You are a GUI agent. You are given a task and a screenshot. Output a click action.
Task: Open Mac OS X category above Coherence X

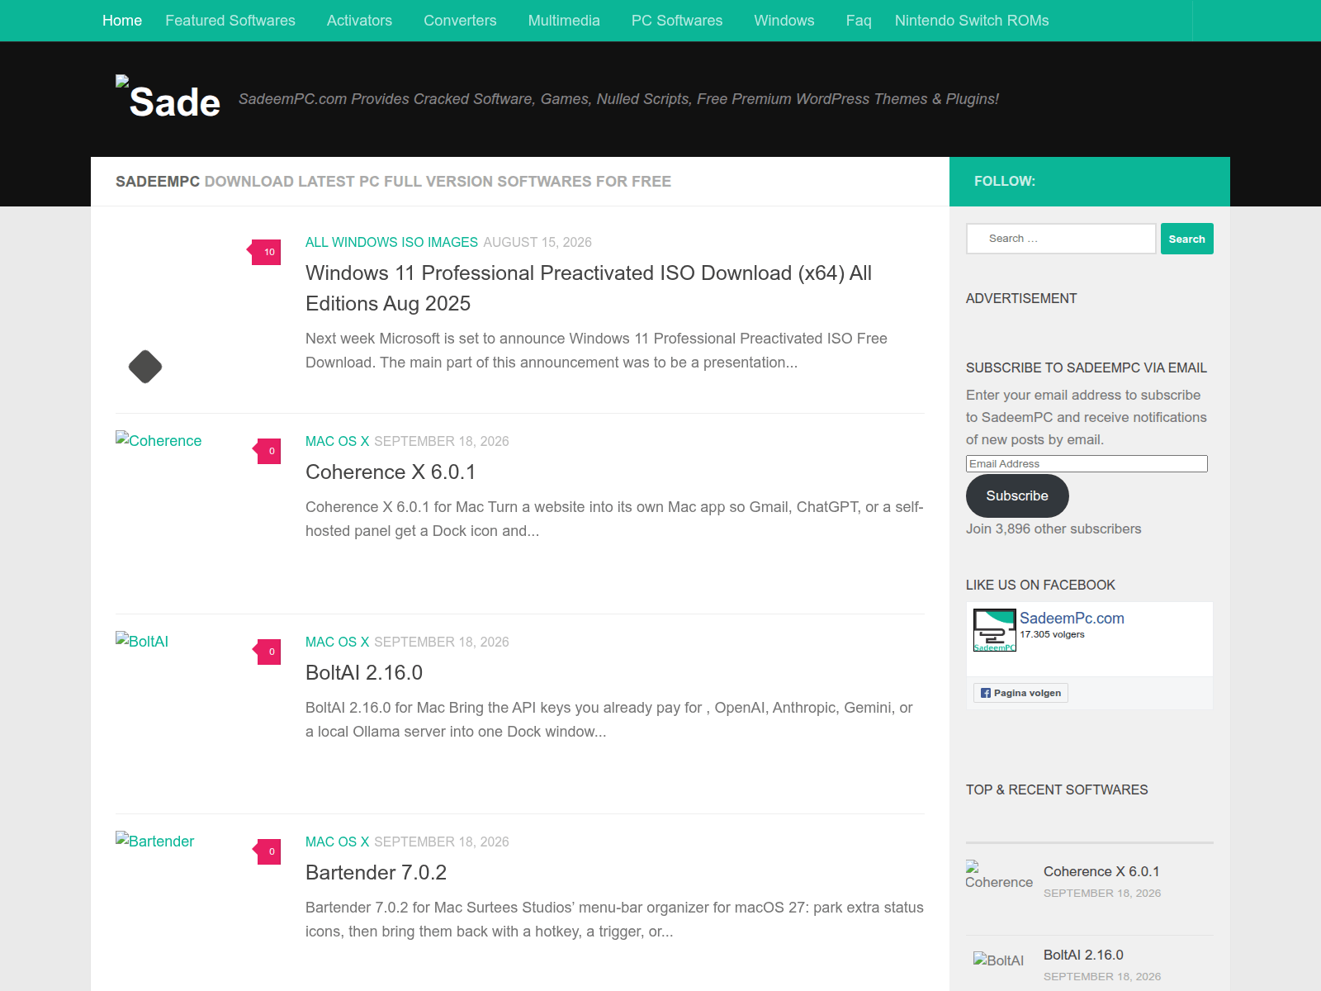click(337, 441)
